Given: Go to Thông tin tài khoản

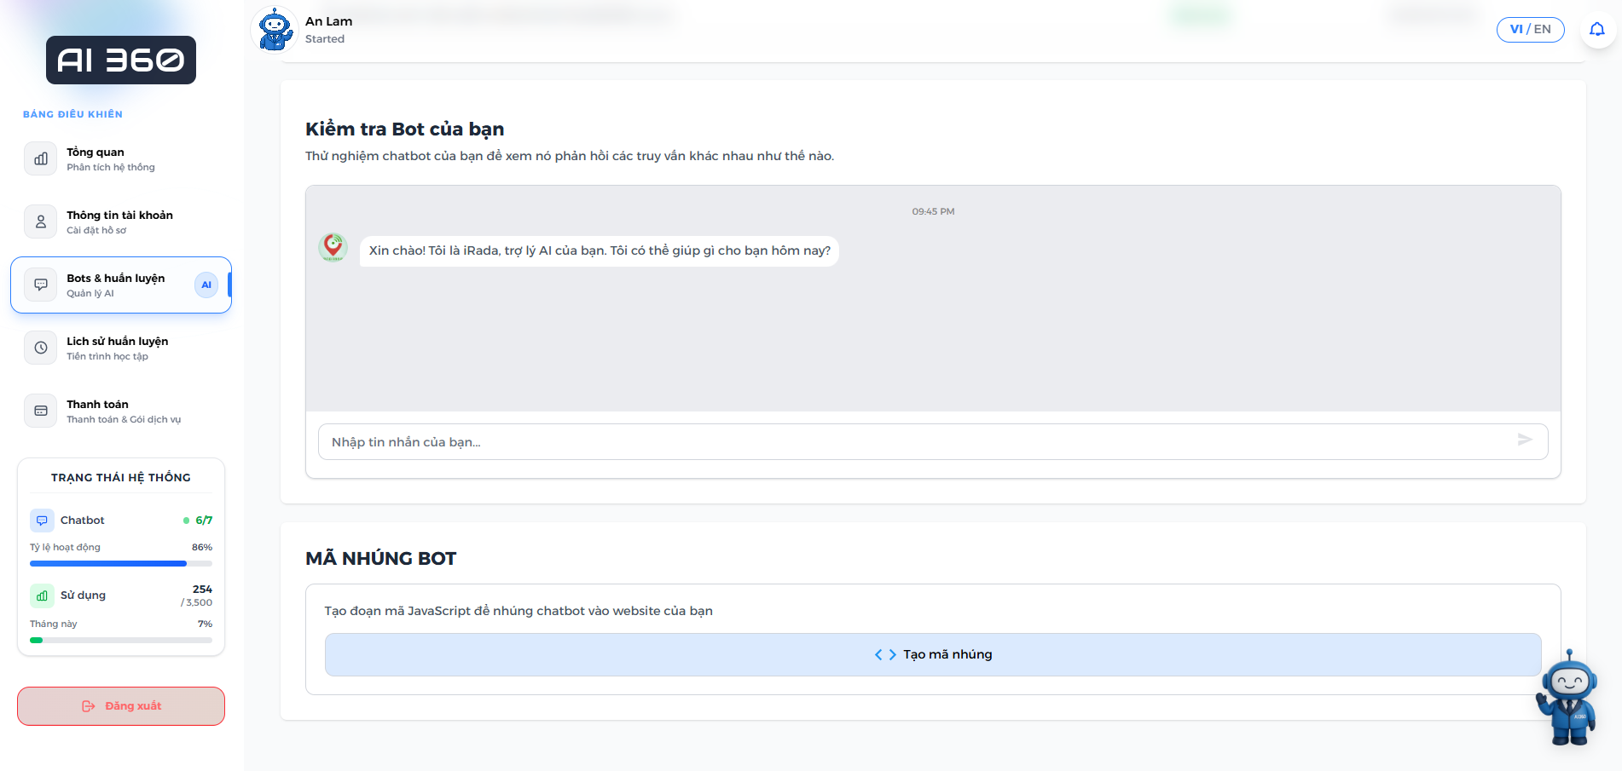Looking at the screenshot, I should point(121,222).
